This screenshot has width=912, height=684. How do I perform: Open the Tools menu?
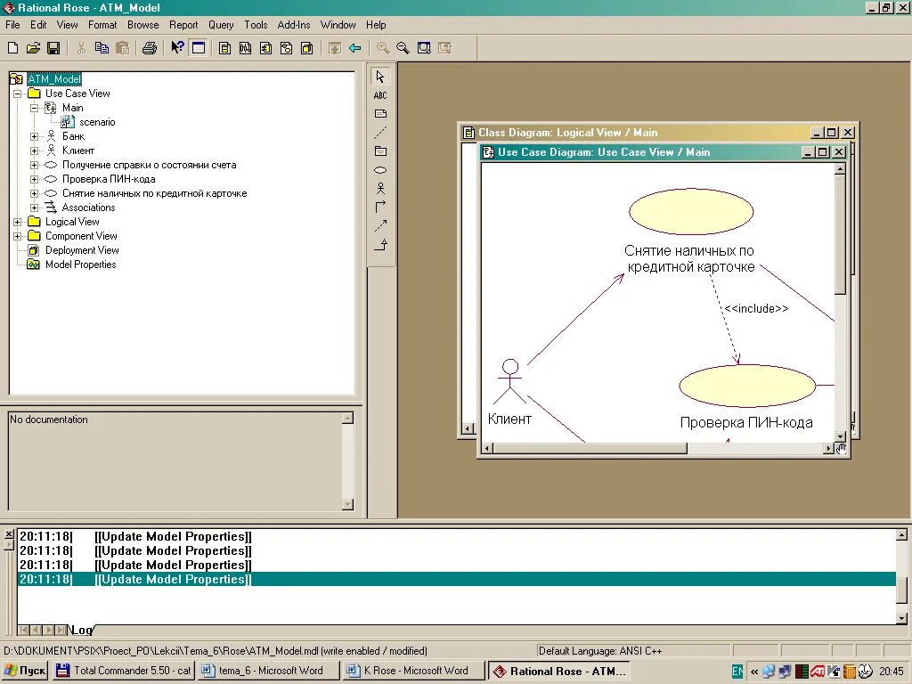(x=256, y=24)
